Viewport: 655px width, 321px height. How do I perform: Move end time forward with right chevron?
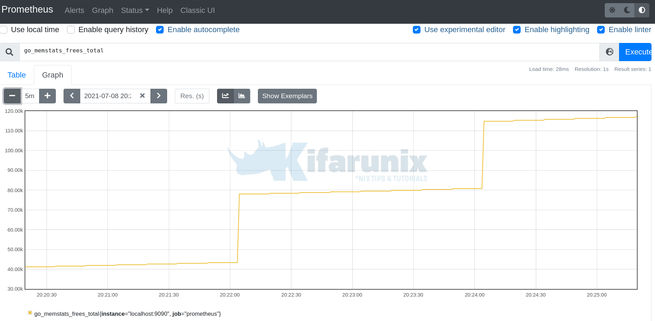coord(159,96)
